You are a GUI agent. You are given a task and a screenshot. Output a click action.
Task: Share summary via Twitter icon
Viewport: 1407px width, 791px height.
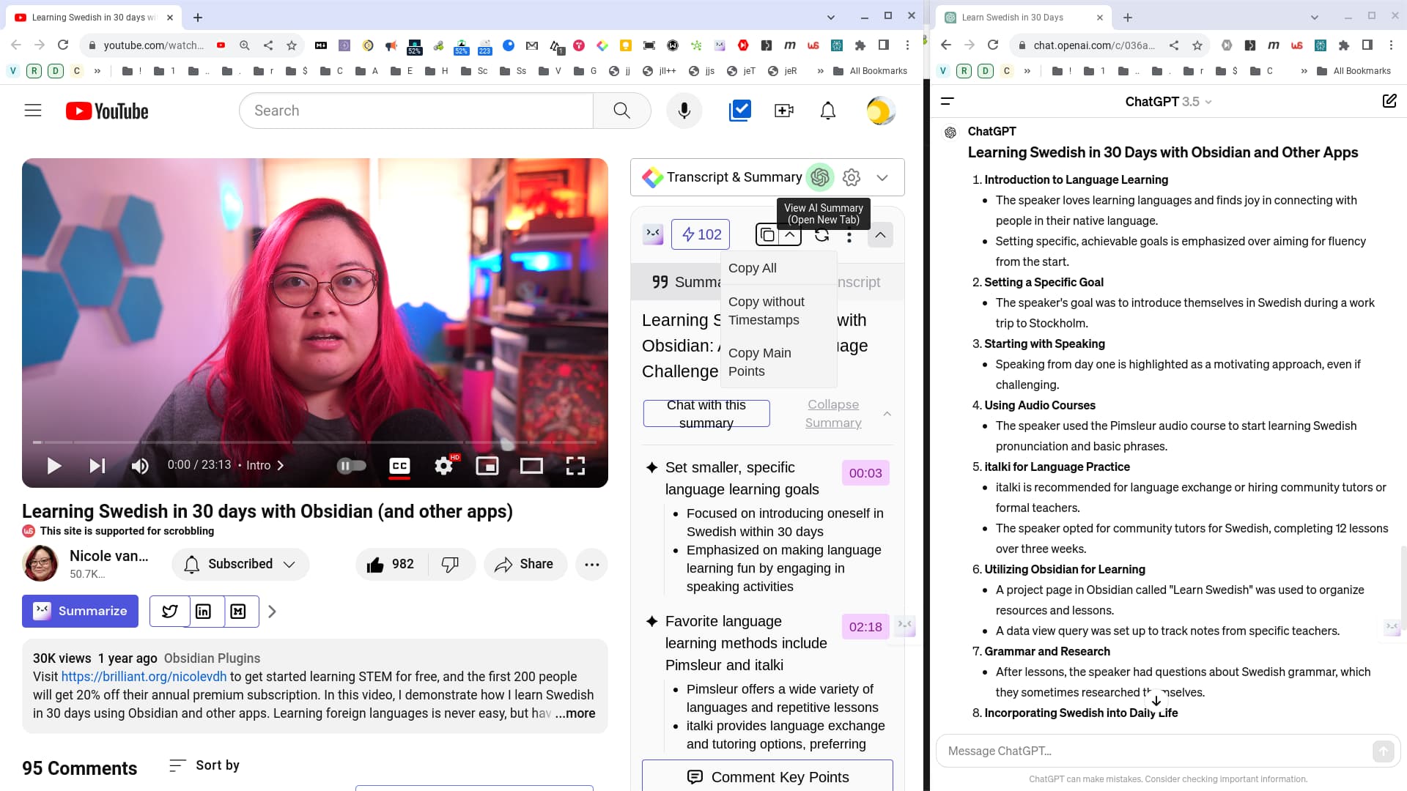pos(170,612)
